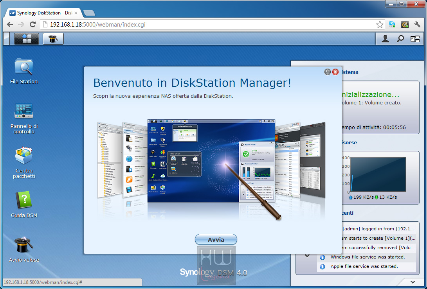The image size is (427, 289).
Task: Open Pannello di controllo icon
Action: coord(24,118)
